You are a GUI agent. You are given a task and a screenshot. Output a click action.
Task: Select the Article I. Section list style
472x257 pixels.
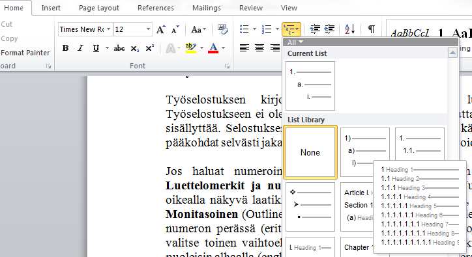(357, 207)
